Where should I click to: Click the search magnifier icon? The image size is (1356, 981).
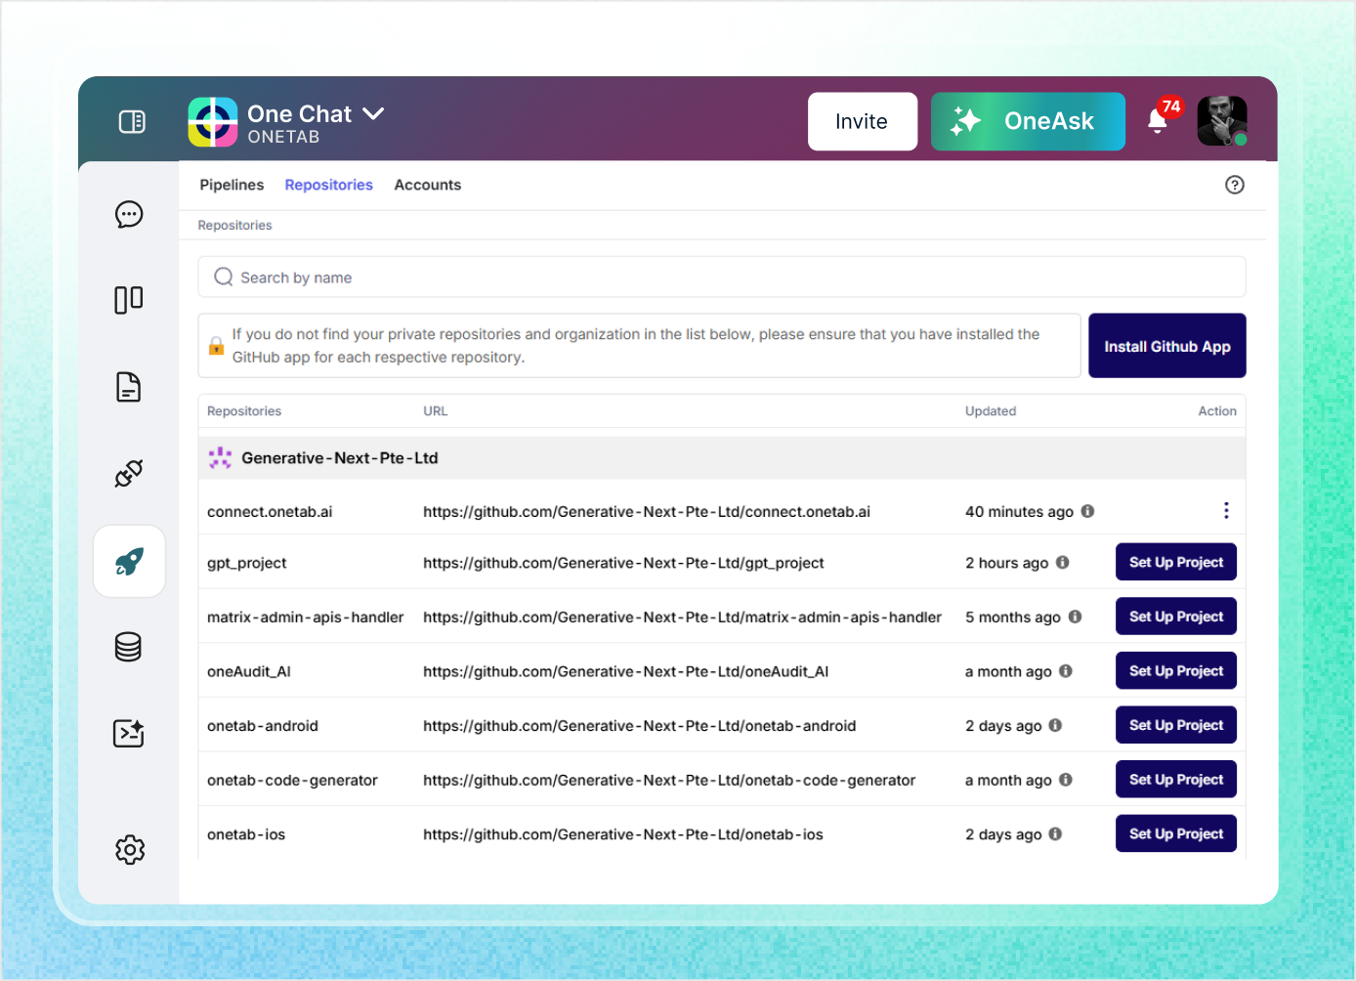pos(224,277)
